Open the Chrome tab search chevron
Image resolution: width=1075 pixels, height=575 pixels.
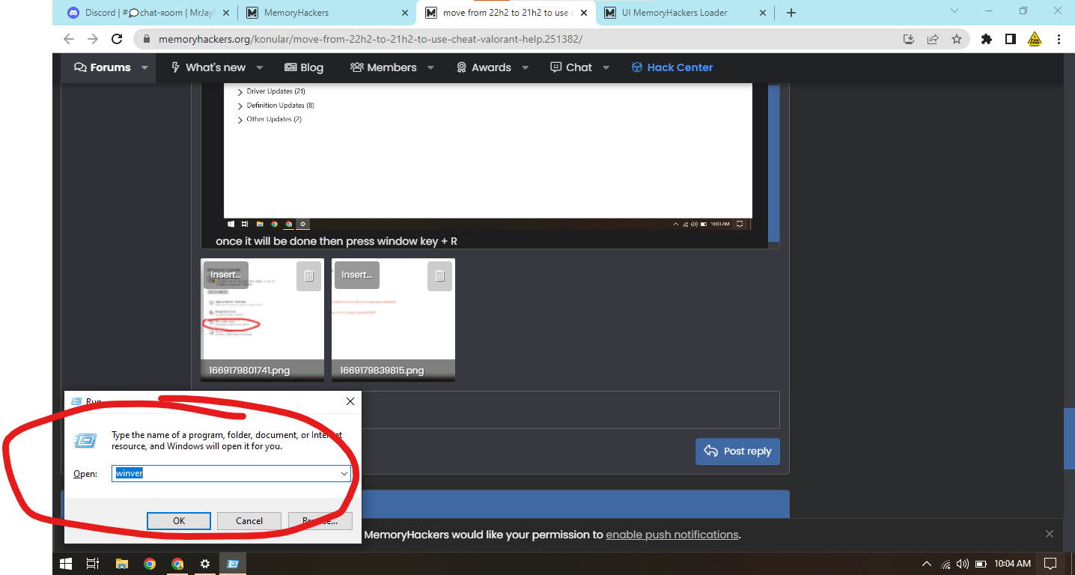pos(954,11)
